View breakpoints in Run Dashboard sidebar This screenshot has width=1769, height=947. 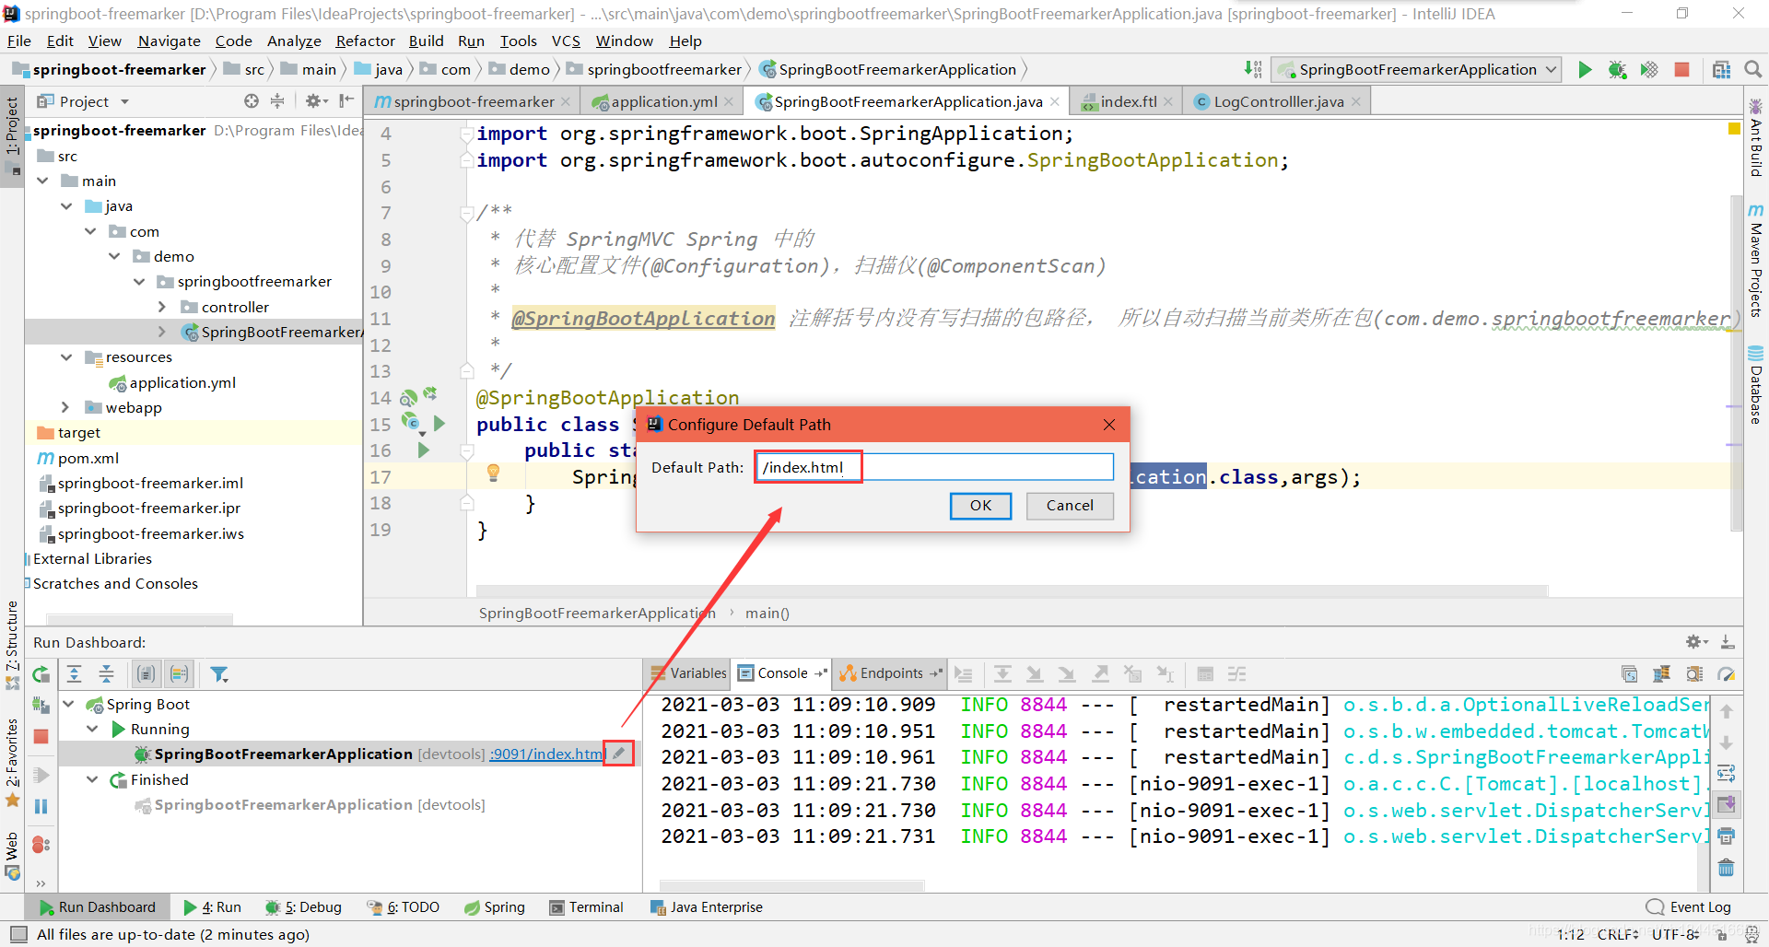[41, 844]
